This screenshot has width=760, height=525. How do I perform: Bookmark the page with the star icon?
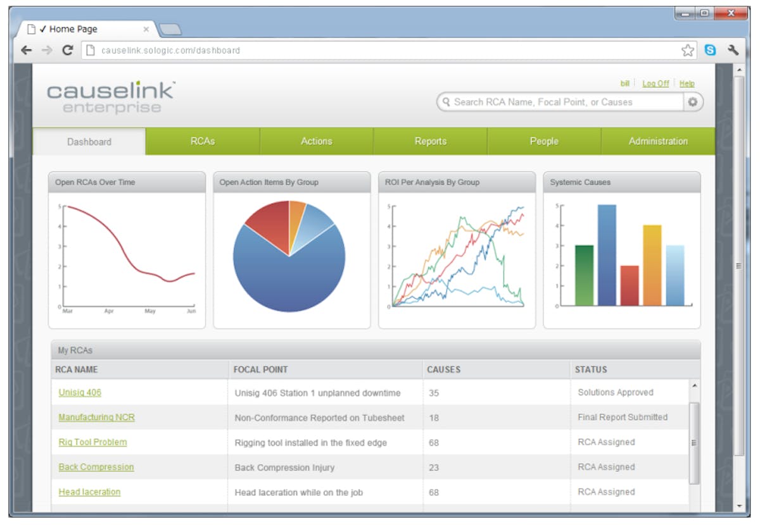pyautogui.click(x=687, y=49)
